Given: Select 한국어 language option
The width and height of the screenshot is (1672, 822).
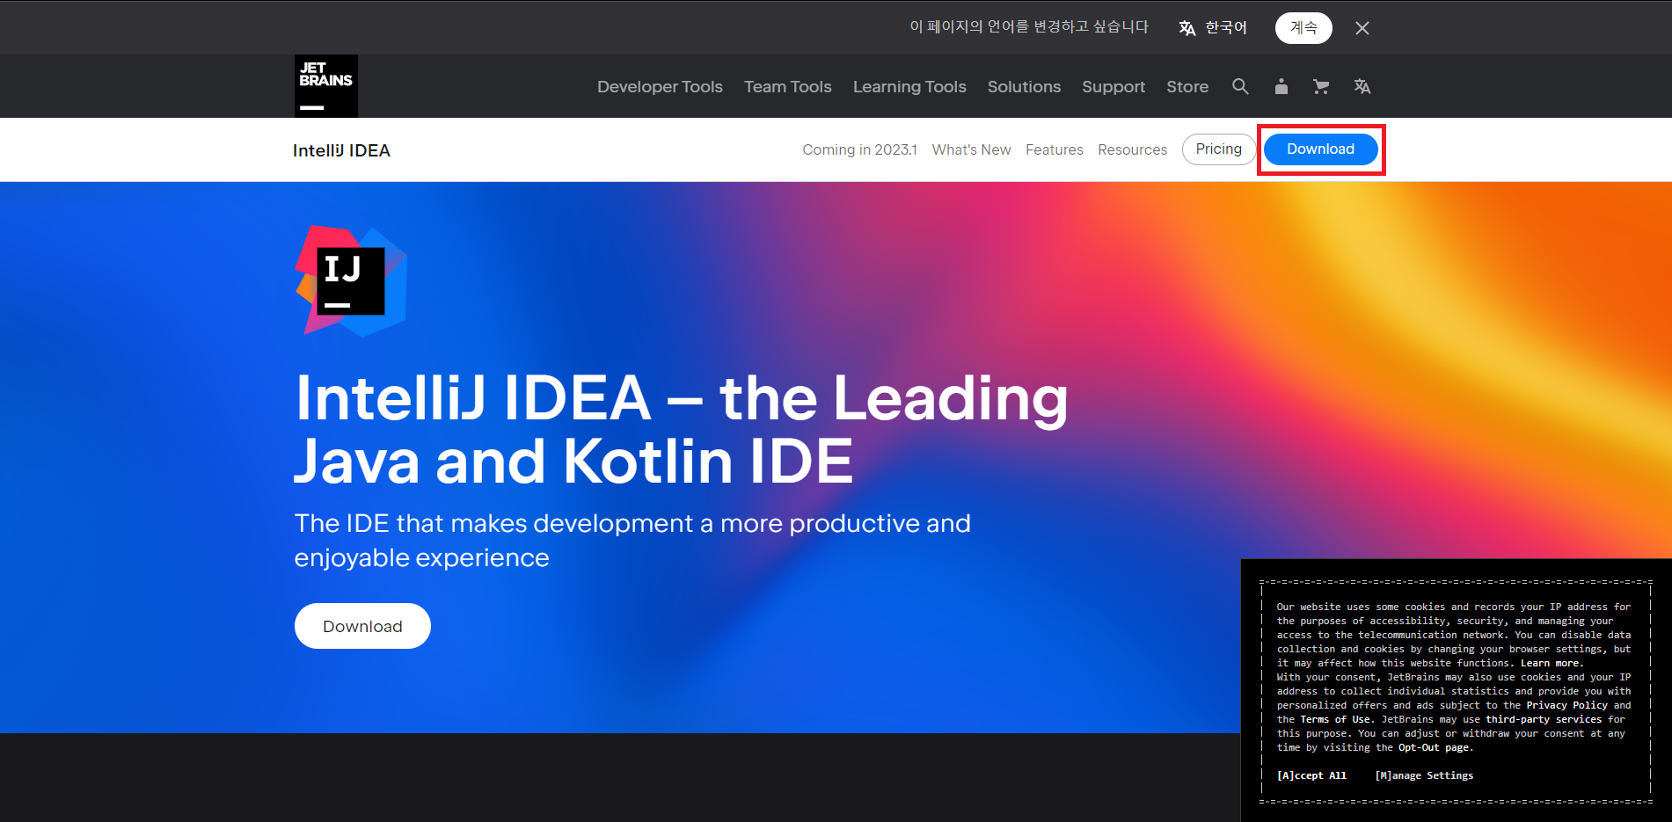Looking at the screenshot, I should coord(1226,28).
